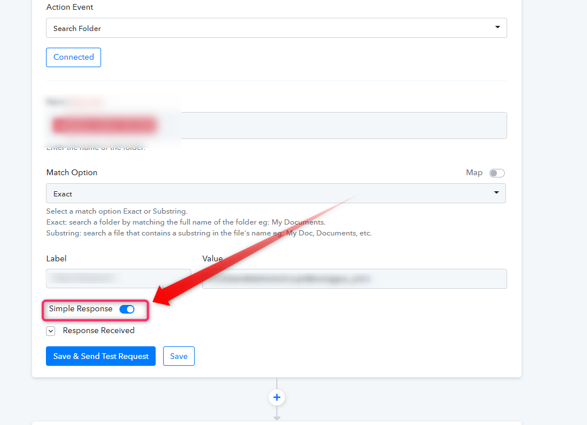
Task: Click the arrowhead below the plus connector
Action: (277, 418)
